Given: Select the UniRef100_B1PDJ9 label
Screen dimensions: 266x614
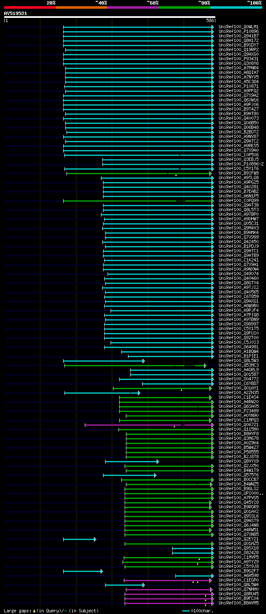Looking at the screenshot, I should coord(239,247).
